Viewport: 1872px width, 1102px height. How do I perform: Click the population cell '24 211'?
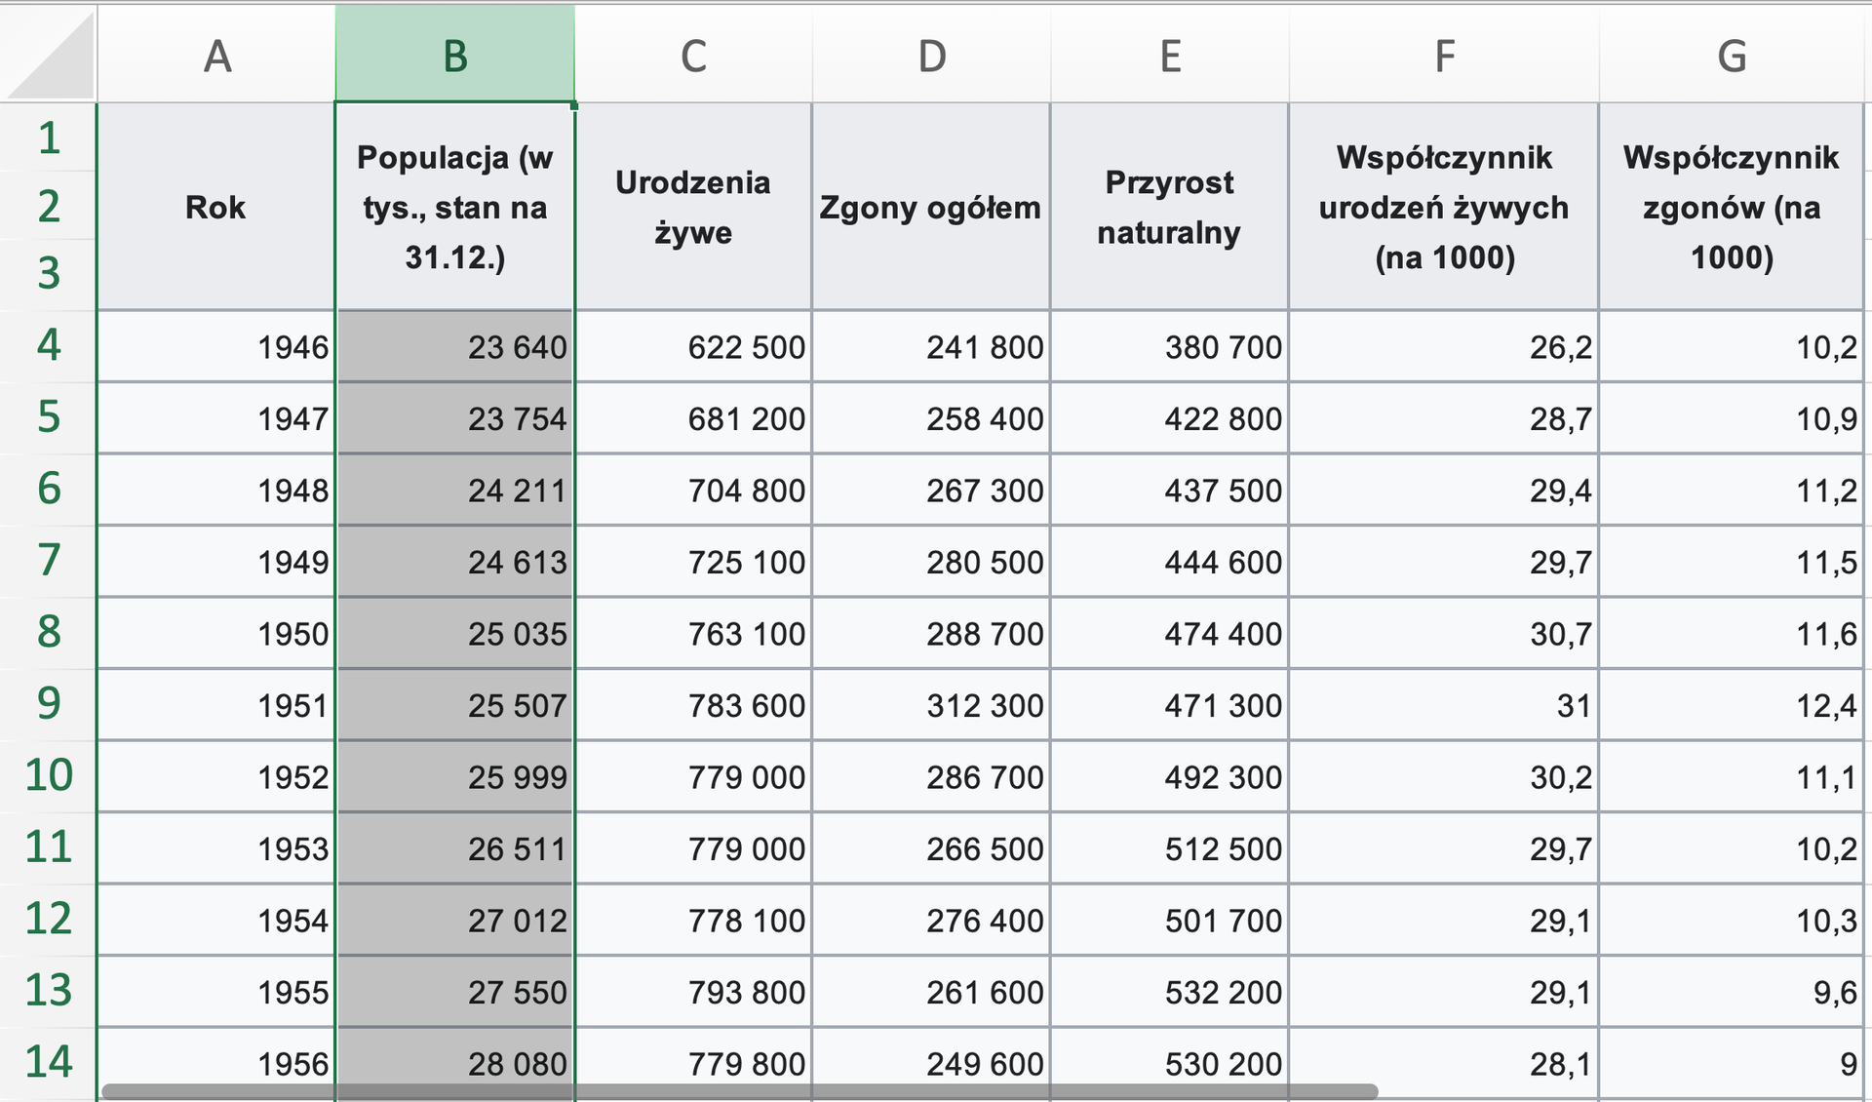point(455,490)
